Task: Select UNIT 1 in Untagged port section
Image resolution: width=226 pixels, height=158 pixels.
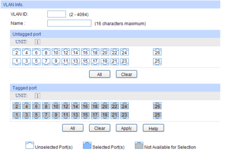Action: coord(37,42)
